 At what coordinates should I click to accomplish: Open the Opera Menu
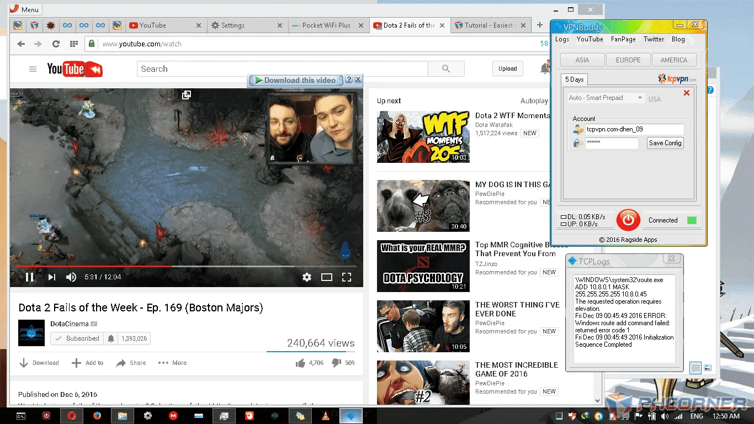click(25, 9)
